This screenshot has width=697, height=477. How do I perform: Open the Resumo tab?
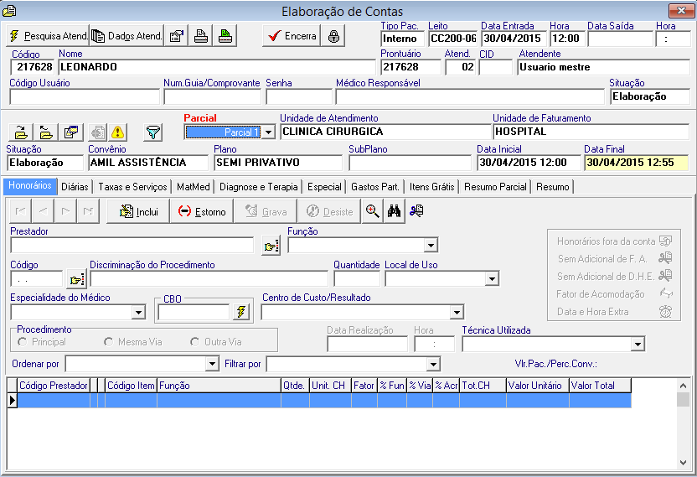[x=553, y=187]
